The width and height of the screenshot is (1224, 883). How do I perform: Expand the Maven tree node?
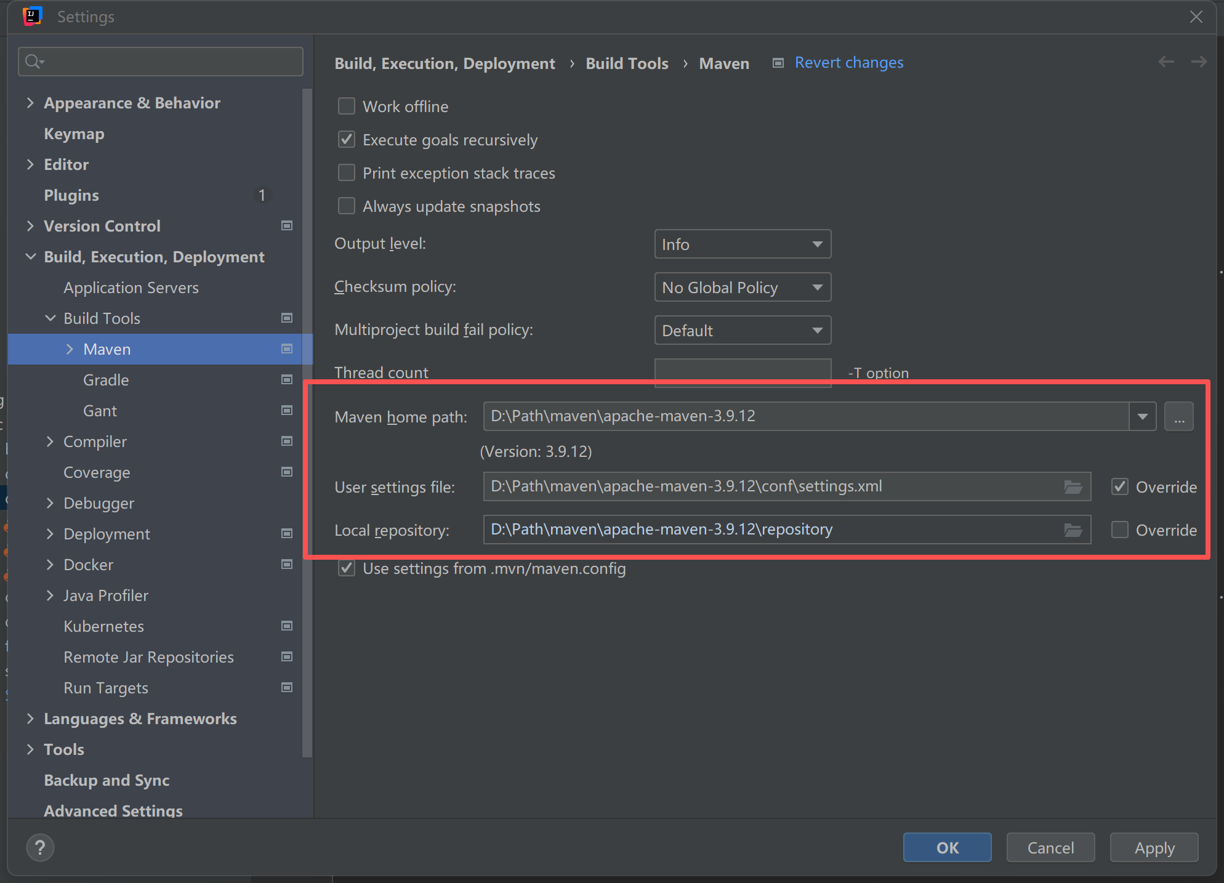coord(70,349)
